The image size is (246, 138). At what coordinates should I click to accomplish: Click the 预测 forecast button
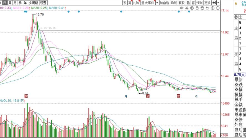click(199, 3)
